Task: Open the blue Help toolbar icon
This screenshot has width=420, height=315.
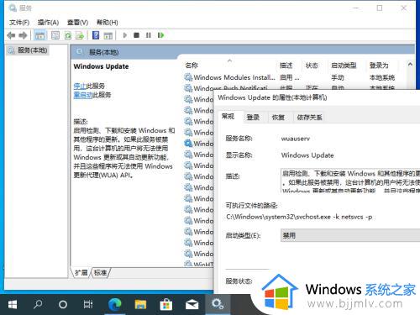Action: 96,35
